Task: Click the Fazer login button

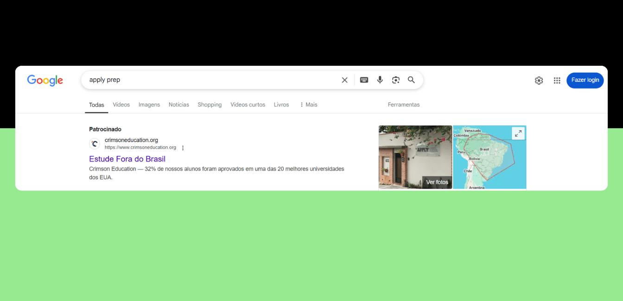Action: pyautogui.click(x=585, y=80)
